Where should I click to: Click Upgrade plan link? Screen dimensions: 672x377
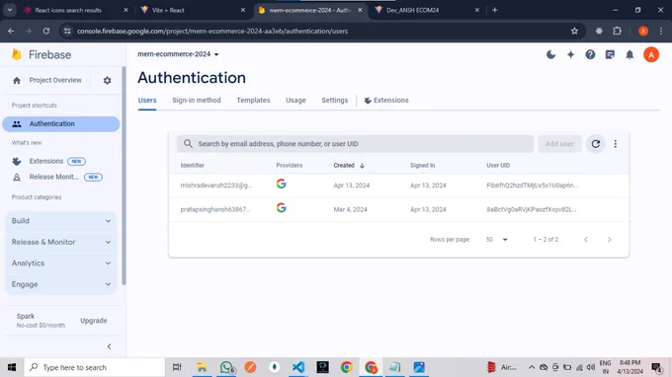coord(94,321)
